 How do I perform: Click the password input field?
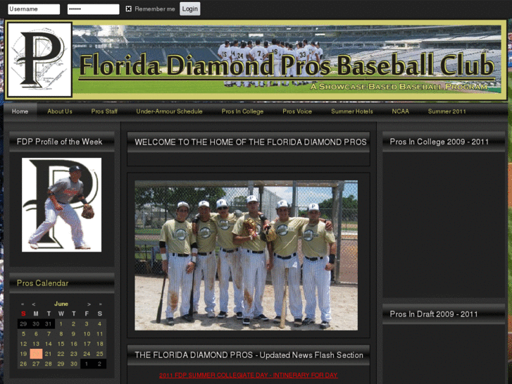[93, 9]
